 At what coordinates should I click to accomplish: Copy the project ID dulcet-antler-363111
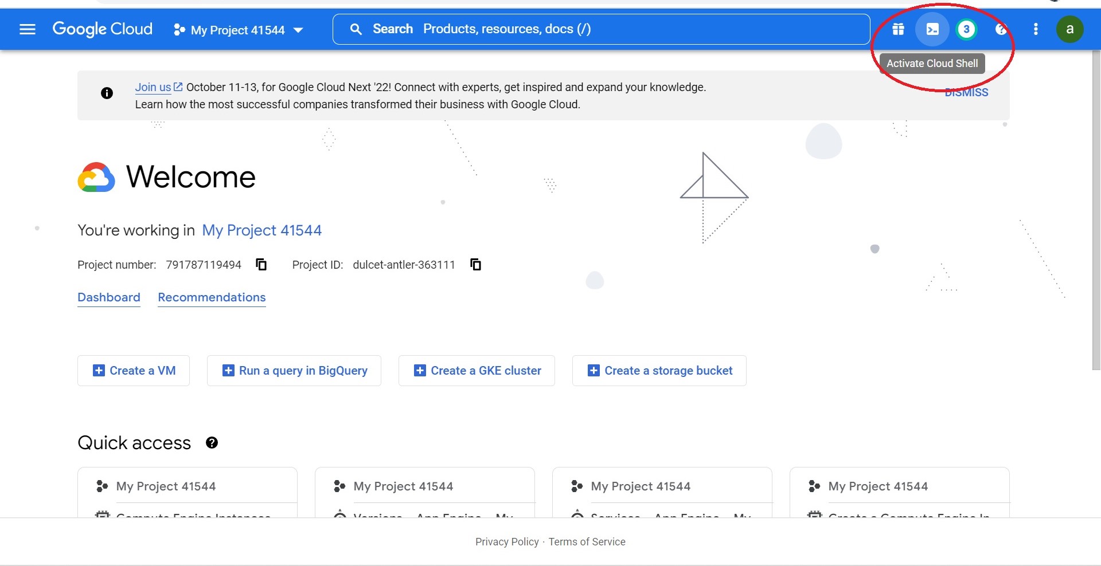point(475,264)
